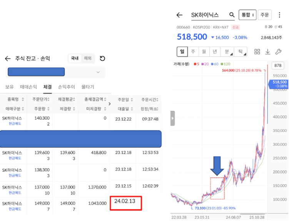Image resolution: width=289 pixels, height=222 pixels.
Task: Open the 손익추이 tab
Action: (66, 87)
